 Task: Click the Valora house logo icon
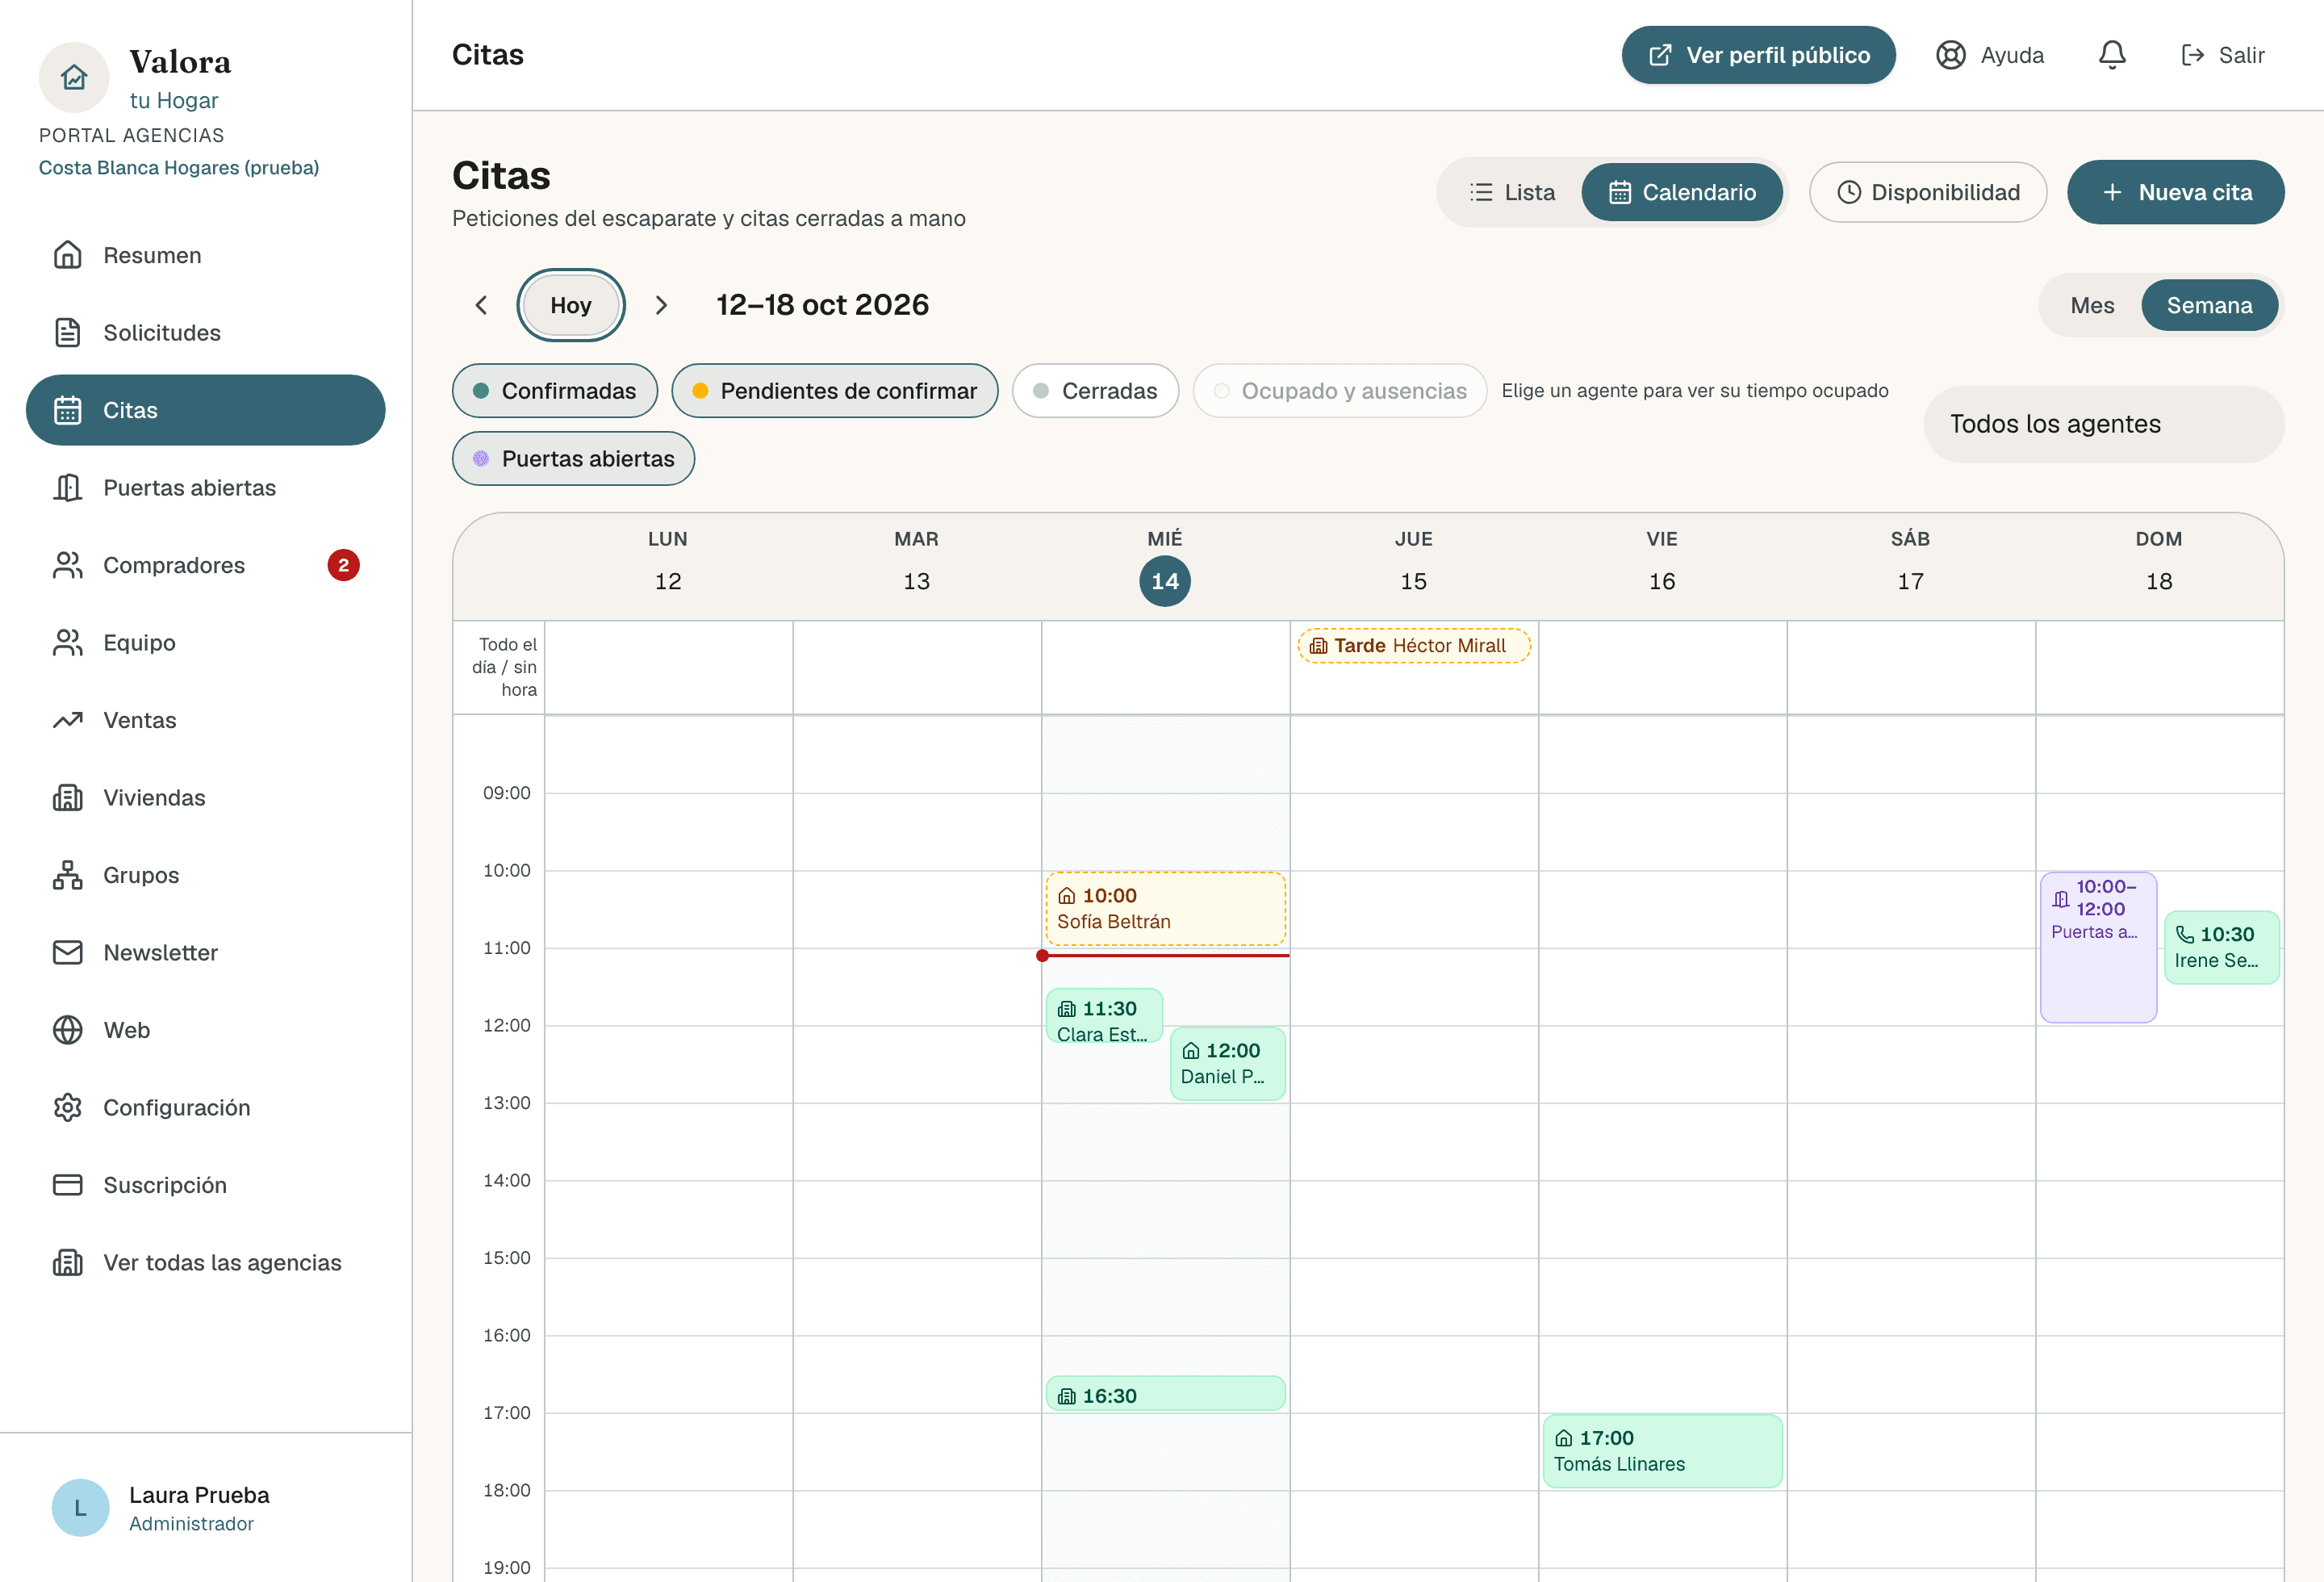(74, 77)
